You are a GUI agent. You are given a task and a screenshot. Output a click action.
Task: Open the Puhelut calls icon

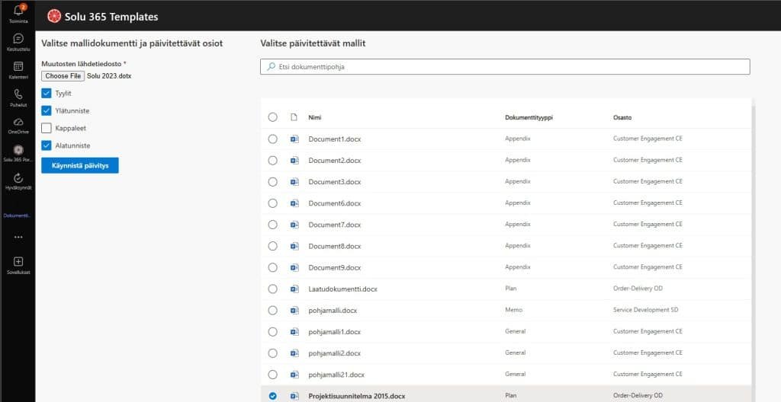[18, 94]
